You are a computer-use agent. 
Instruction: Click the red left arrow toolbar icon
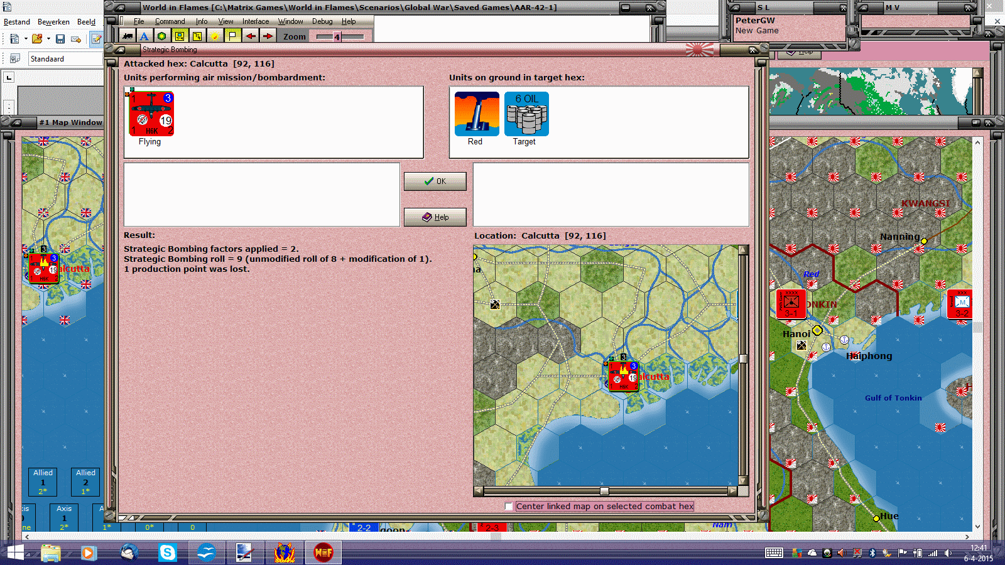pyautogui.click(x=250, y=36)
